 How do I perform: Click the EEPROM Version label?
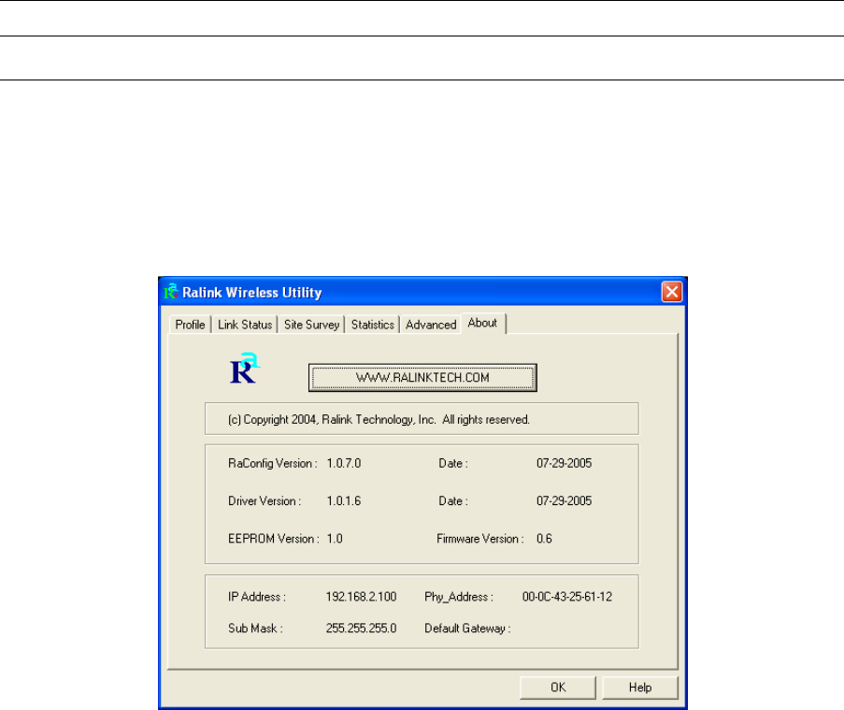(274, 539)
